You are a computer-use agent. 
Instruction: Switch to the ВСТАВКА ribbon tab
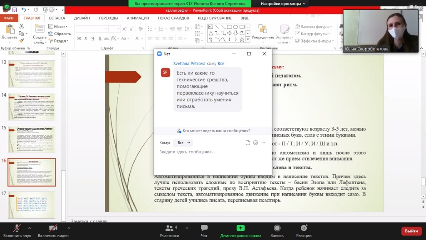pyautogui.click(x=57, y=18)
